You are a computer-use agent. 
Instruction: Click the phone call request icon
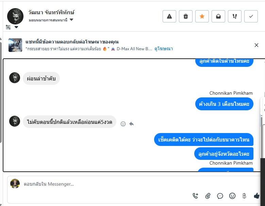(x=196, y=195)
